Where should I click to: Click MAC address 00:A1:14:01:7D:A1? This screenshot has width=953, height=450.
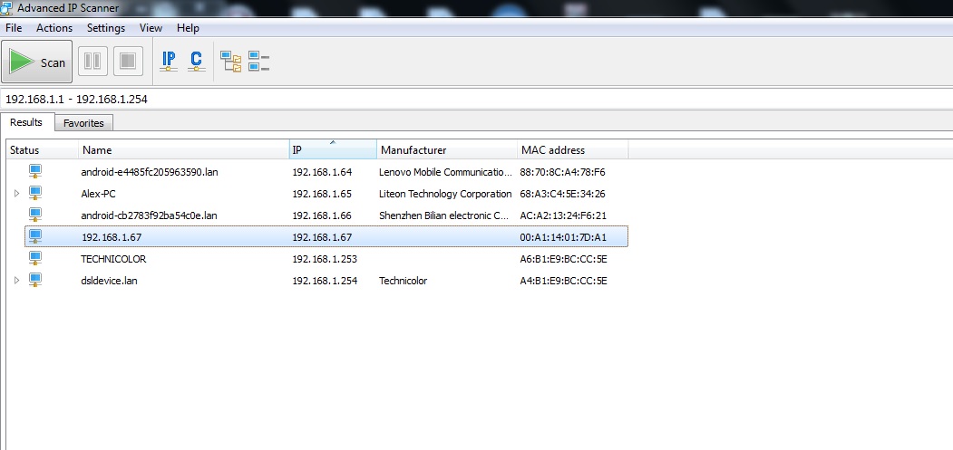563,237
